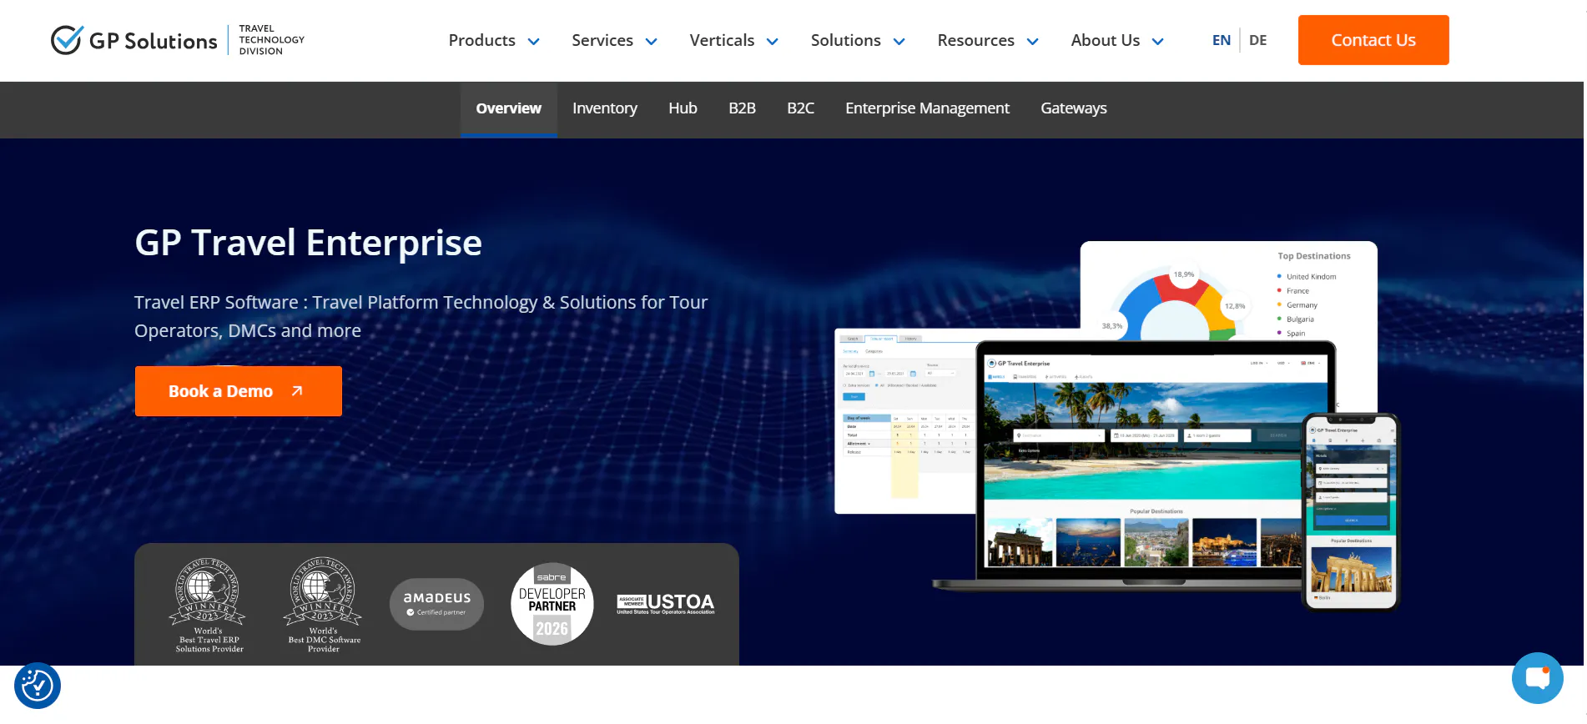Switch site language to DE
Viewport: 1587px width, 724px height.
click(1258, 40)
